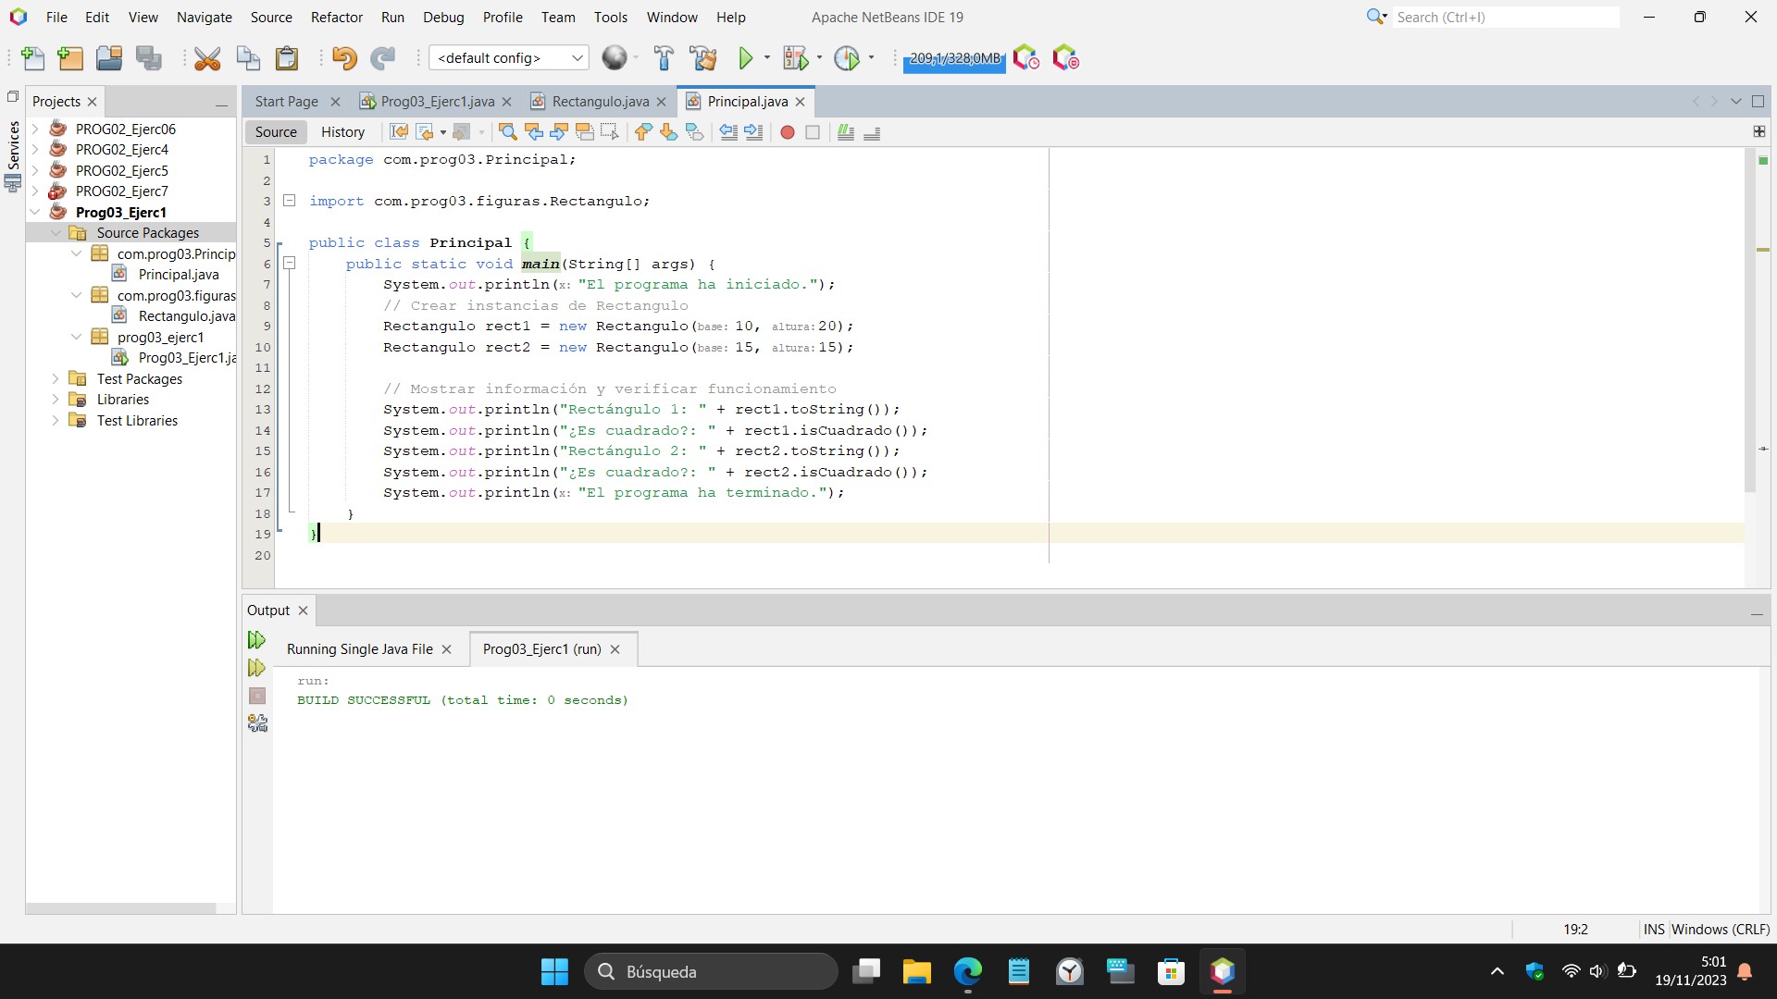Go to Previous Bookmark icon
Screen dimensions: 1777x999
643,132
